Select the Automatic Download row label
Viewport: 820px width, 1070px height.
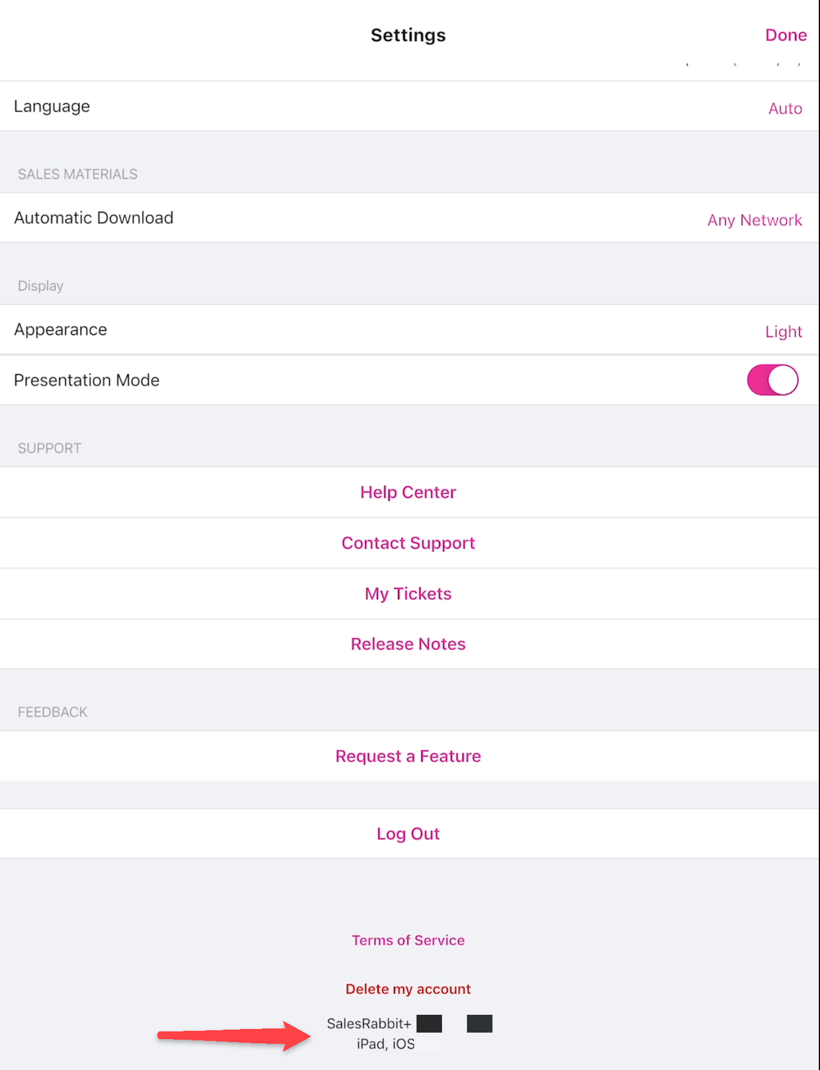tap(94, 218)
